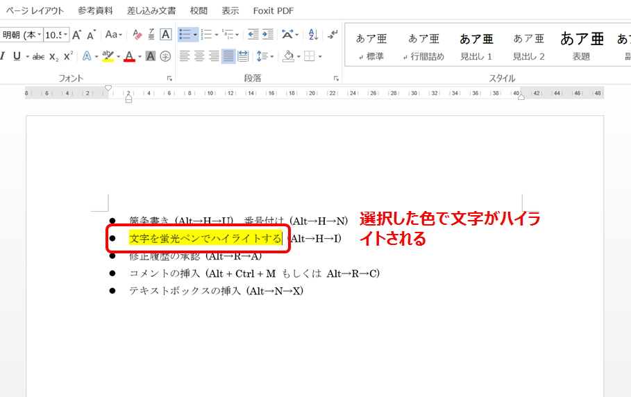Image resolution: width=631 pixels, height=397 pixels.
Task: Apply distributed alignment
Action: pyautogui.click(x=243, y=56)
